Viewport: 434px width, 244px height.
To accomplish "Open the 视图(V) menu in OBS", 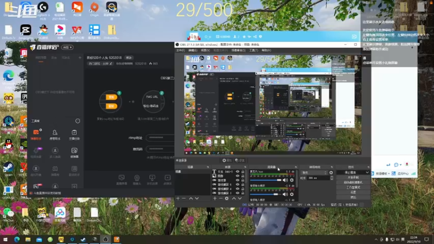I will (x=205, y=50).
